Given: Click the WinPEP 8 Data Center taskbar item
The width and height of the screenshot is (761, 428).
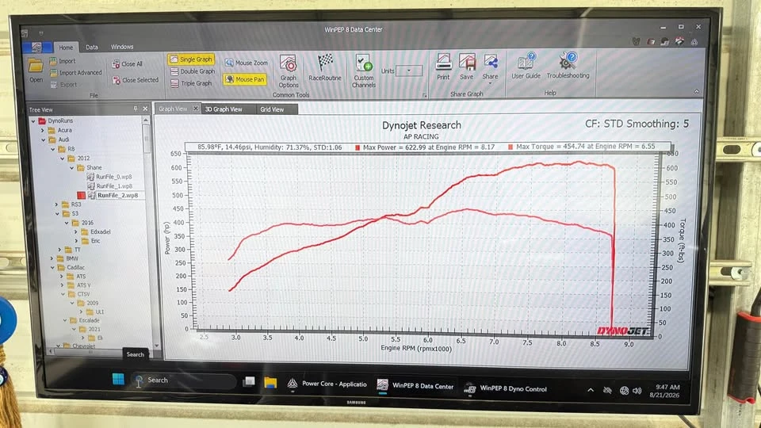Looking at the screenshot, I should click(x=415, y=386).
